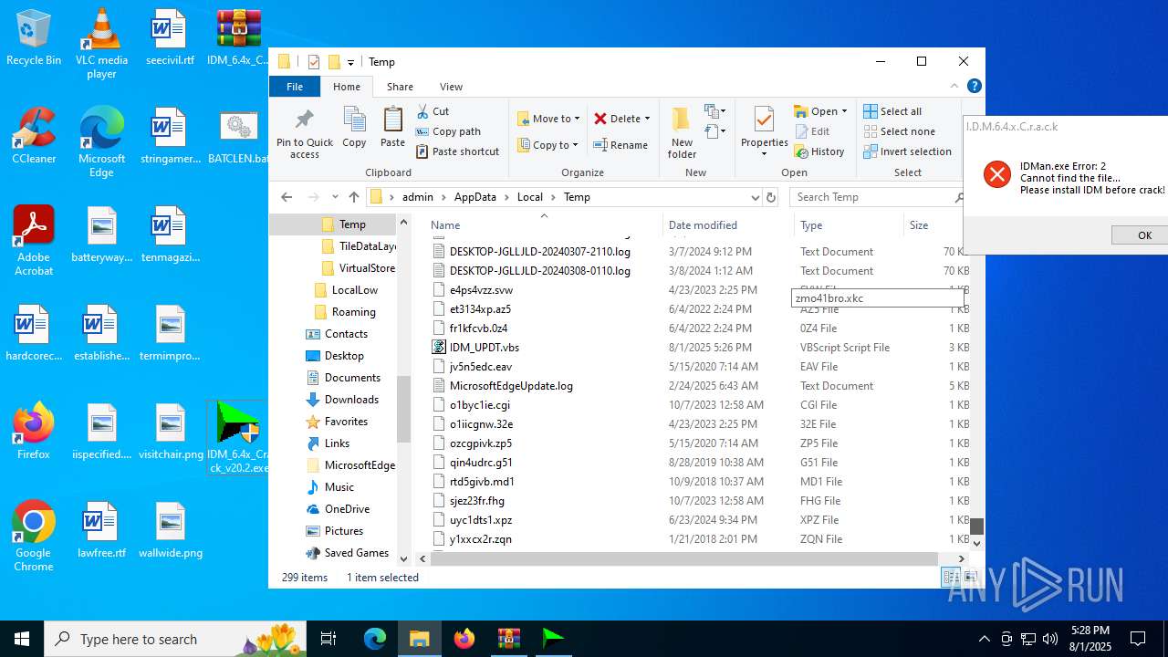Open recent locations dropdown arrow
Screen dimensions: 1168x657
[x=335, y=197]
